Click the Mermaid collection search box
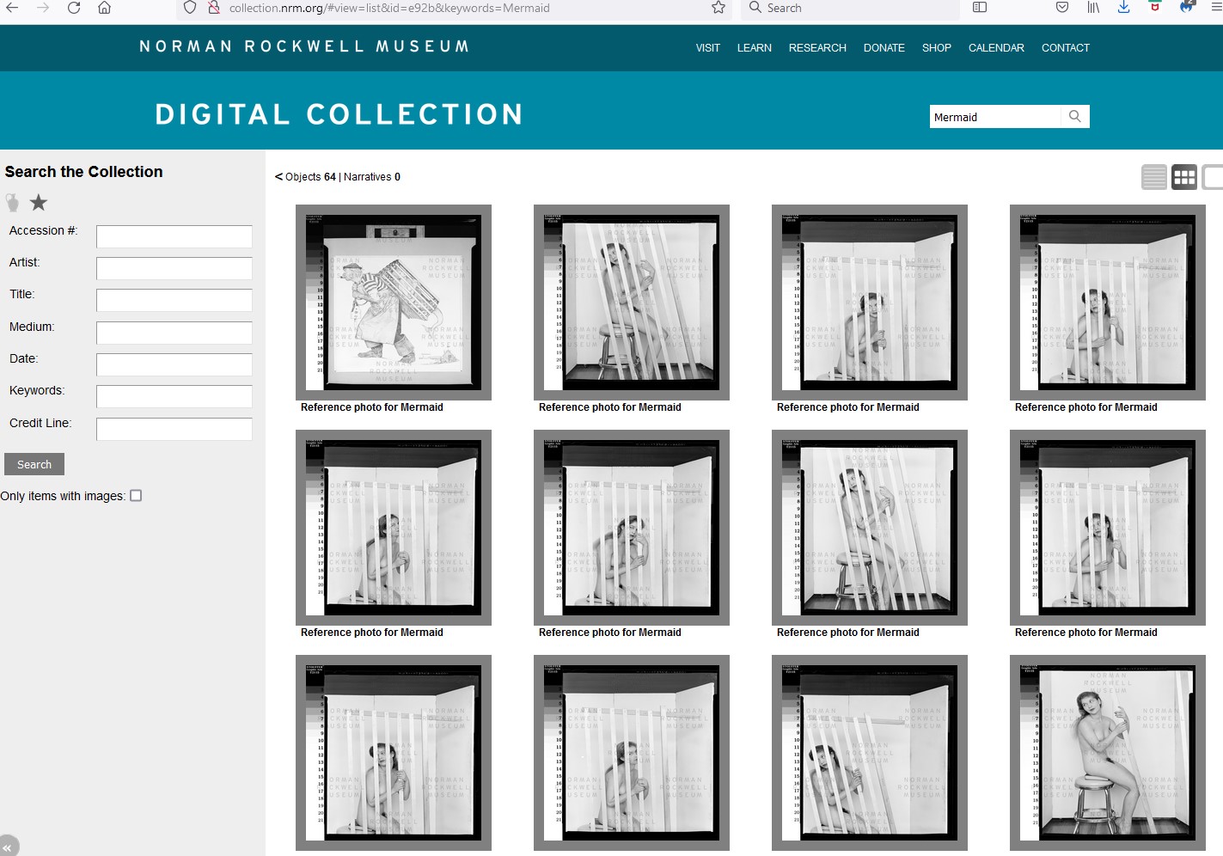This screenshot has width=1223, height=856. point(995,117)
